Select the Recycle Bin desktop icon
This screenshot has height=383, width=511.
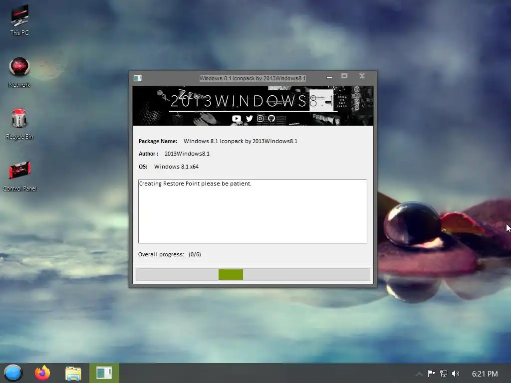pyautogui.click(x=19, y=124)
